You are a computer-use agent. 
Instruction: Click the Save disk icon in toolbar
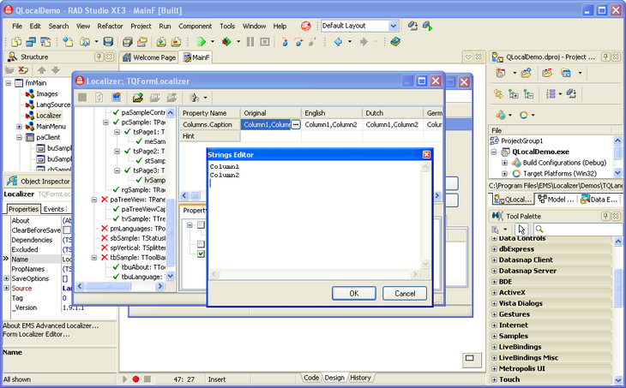109,41
